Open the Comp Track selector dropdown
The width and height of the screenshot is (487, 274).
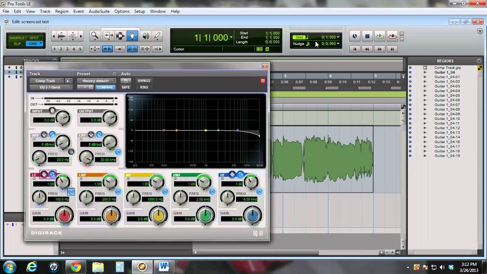[x=46, y=81]
